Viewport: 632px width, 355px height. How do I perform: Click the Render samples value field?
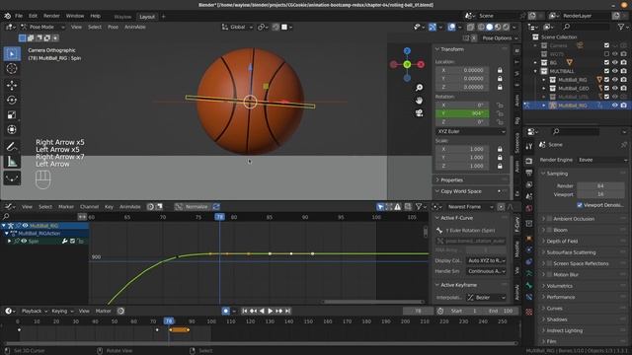[600, 185]
